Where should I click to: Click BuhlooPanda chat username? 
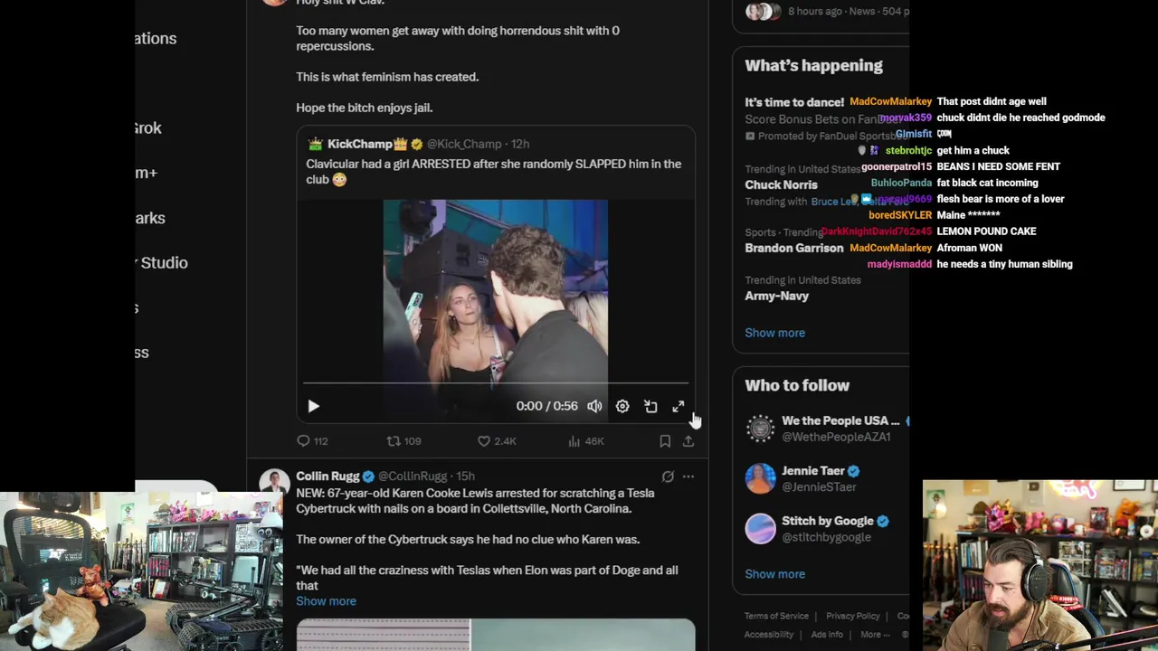coord(901,183)
